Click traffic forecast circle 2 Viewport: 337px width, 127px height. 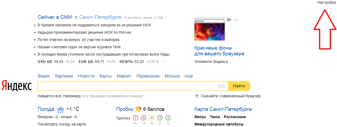168,118
